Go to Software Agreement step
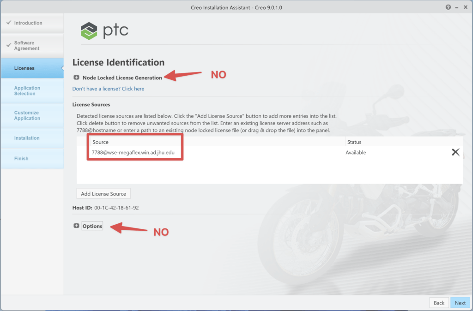The width and height of the screenshot is (473, 311). (27, 46)
